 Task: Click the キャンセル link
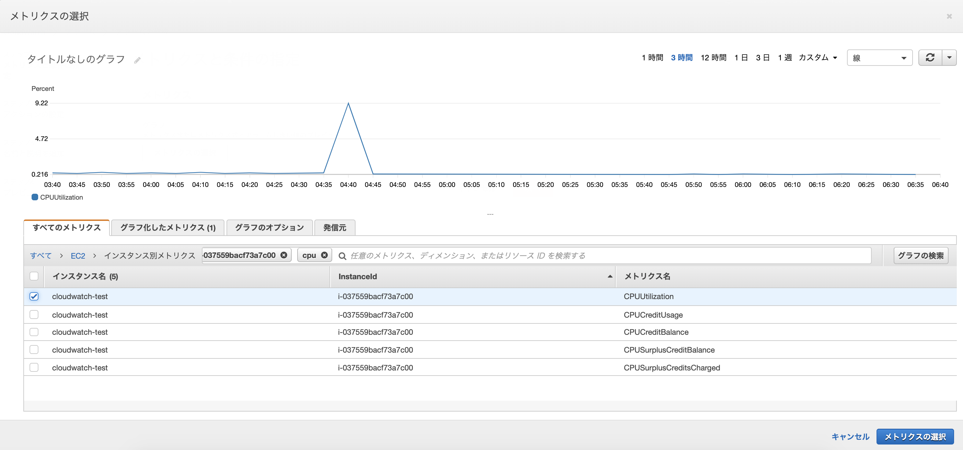point(850,437)
